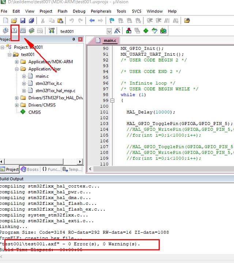Select the Project panel tab
Screen dimensions: 234x263
[x=10, y=169]
